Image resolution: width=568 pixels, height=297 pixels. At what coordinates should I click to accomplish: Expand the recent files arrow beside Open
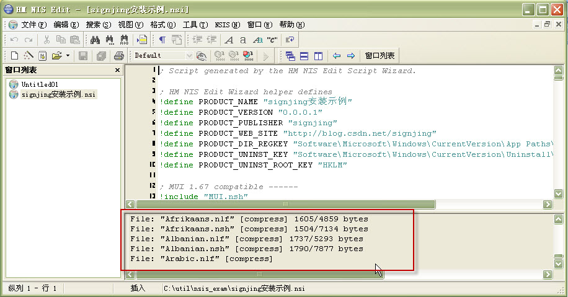click(x=68, y=56)
